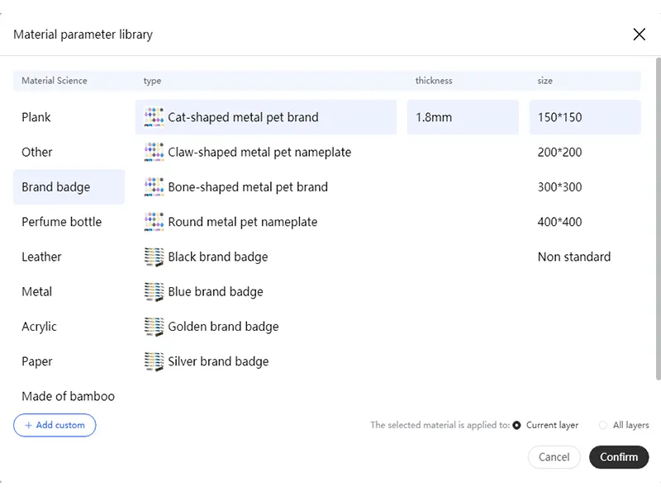Select the Non standard size
The image size is (661, 495).
pyautogui.click(x=574, y=257)
